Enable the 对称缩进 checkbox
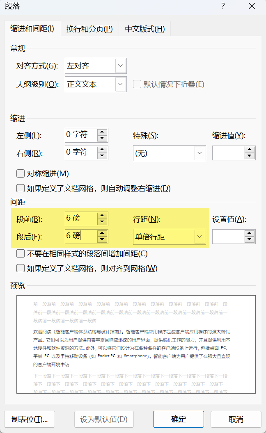Screen dimensions: 266x433 pos(21,173)
